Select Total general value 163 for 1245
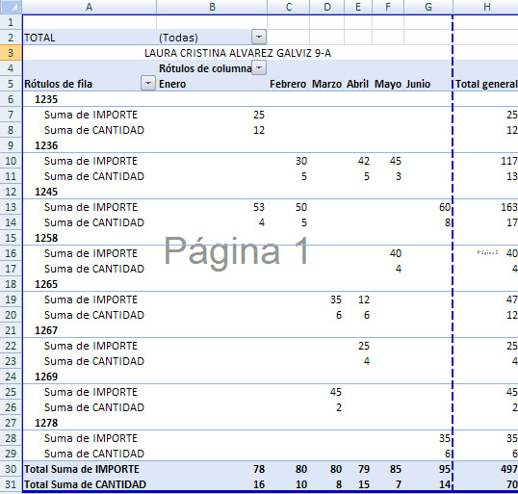 click(x=509, y=207)
